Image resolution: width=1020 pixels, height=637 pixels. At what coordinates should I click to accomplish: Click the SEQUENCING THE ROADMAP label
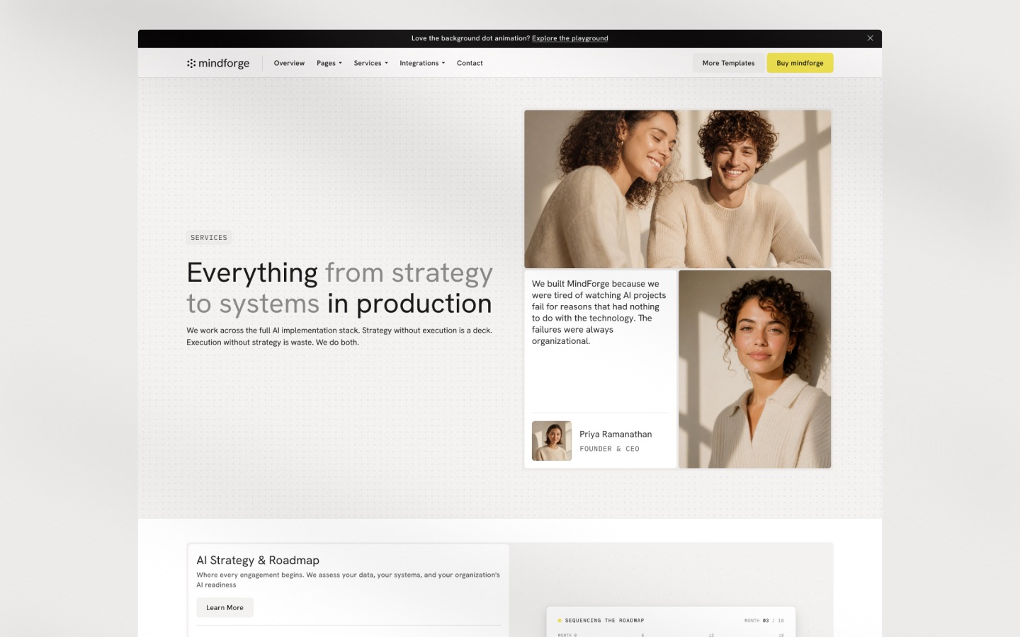604,621
